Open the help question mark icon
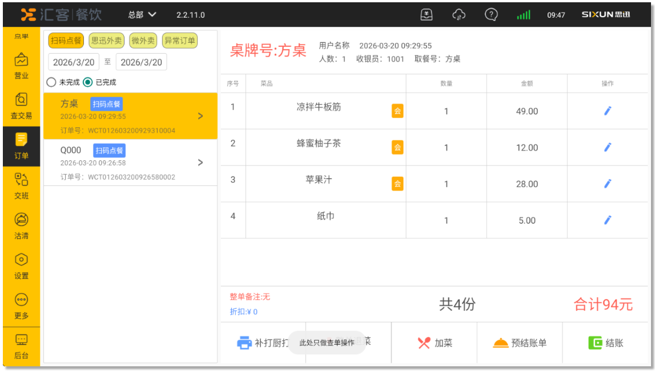655x372 pixels. pyautogui.click(x=491, y=15)
